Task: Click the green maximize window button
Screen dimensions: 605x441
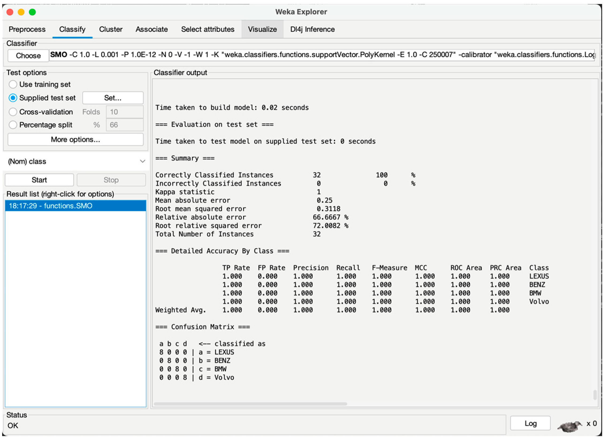Action: coord(32,12)
